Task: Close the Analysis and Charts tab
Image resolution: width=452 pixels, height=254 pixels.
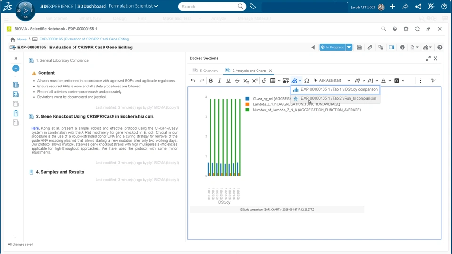Action: coord(270,71)
